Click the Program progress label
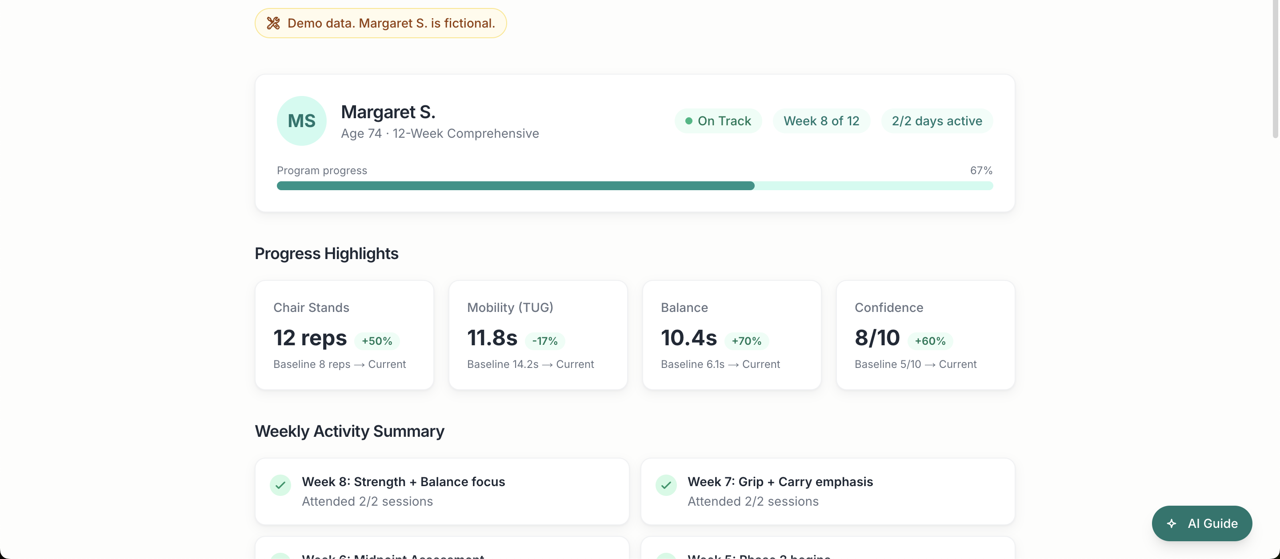Viewport: 1280px width, 559px height. click(x=322, y=171)
